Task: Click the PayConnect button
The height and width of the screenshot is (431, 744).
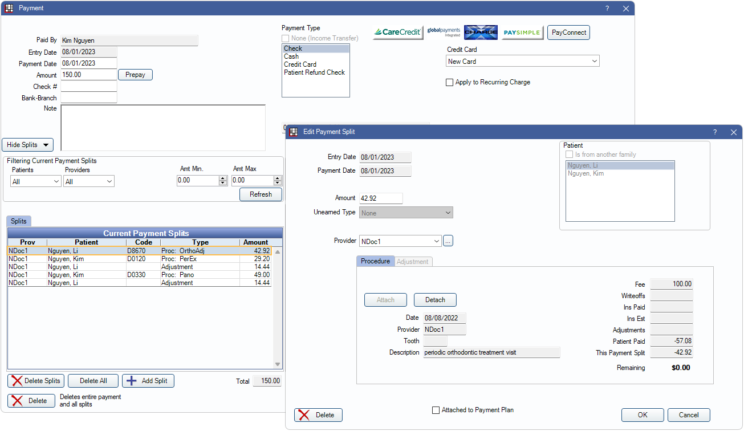Action: pyautogui.click(x=568, y=32)
